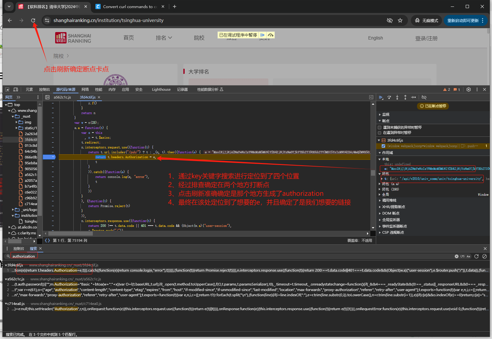Click the browser URL address field

tap(214, 20)
